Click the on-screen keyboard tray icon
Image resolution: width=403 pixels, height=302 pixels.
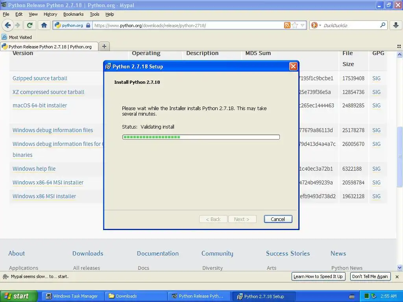tap(352, 296)
